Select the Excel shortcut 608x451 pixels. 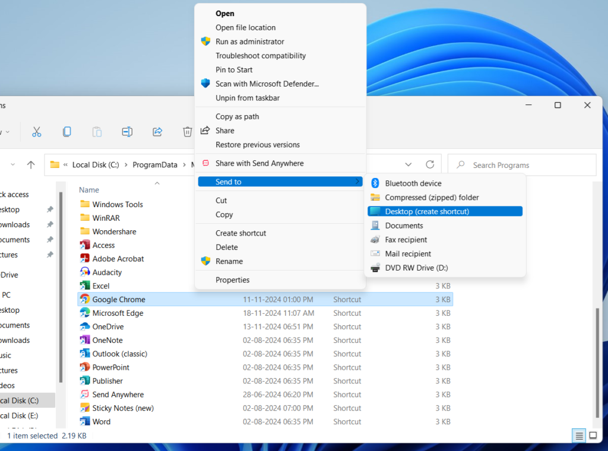94,286
